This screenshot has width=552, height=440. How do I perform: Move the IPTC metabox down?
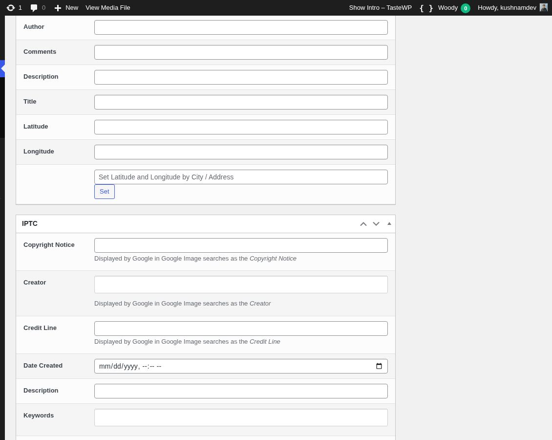pyautogui.click(x=376, y=223)
